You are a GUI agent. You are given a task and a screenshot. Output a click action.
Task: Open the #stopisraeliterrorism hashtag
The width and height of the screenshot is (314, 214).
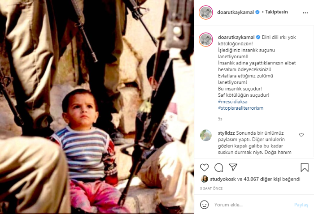(241, 108)
